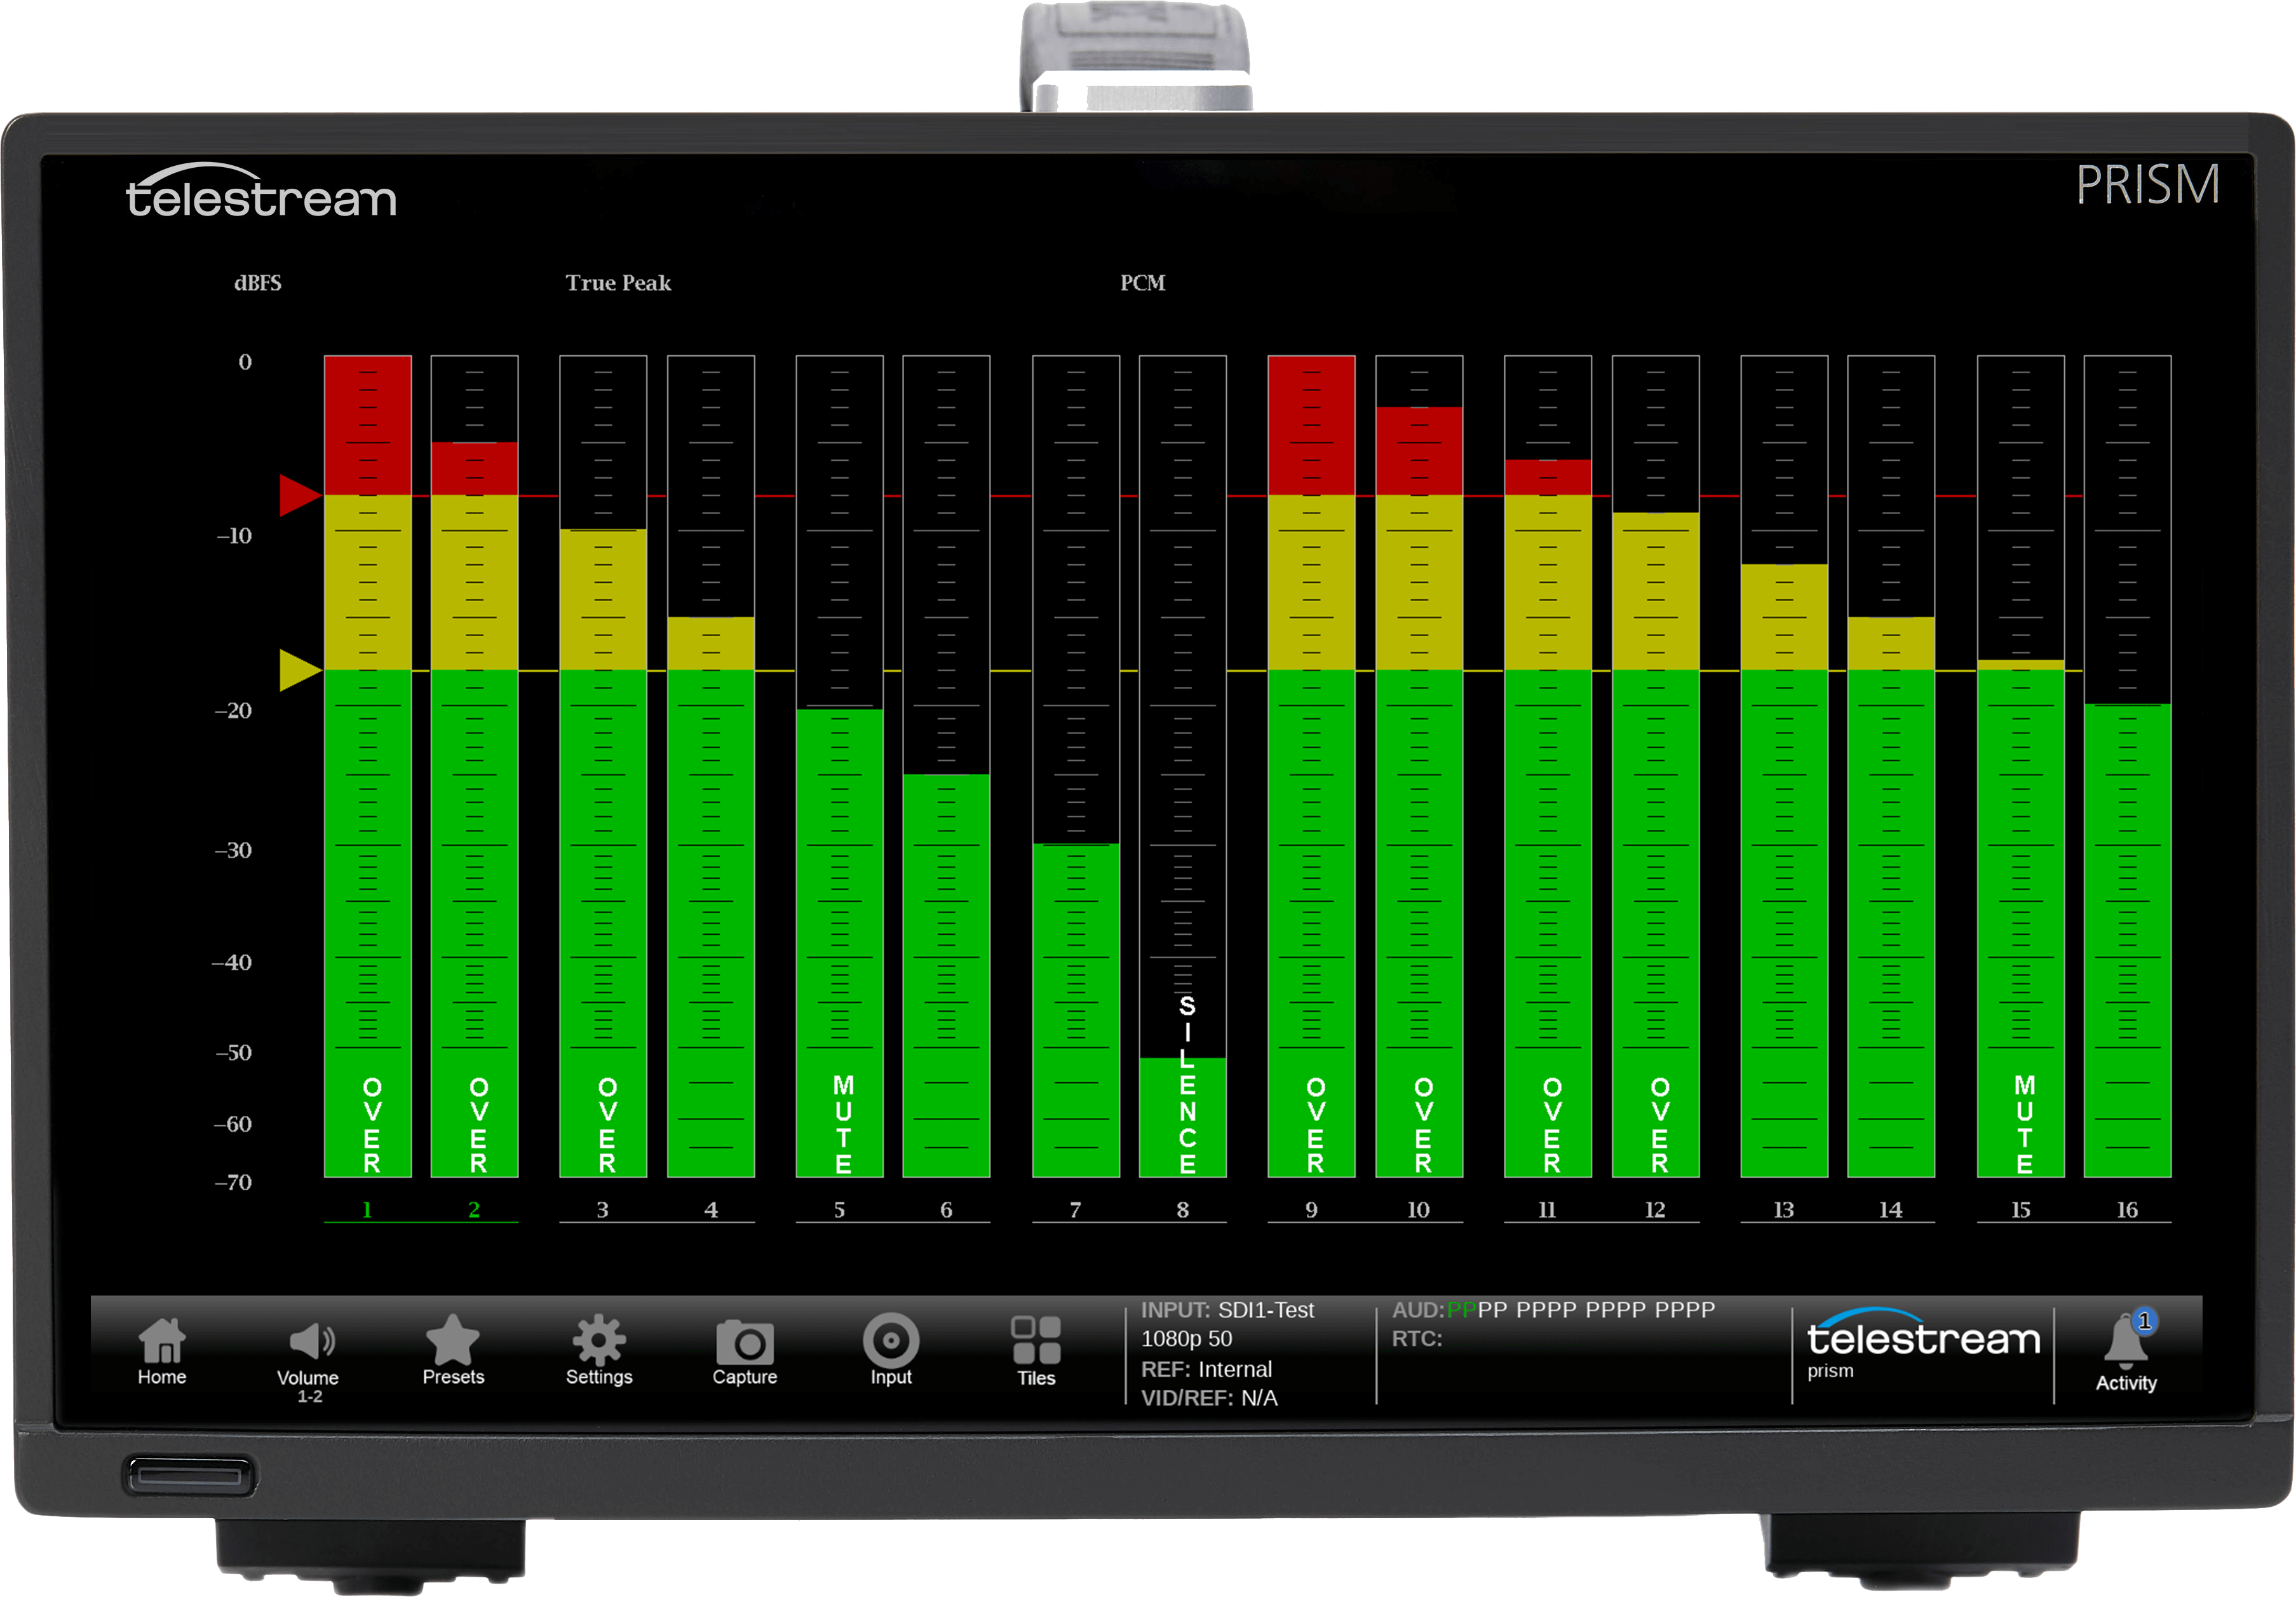This screenshot has height=1597, width=2296.
Task: Click the red triangle threshold marker
Action: (299, 495)
